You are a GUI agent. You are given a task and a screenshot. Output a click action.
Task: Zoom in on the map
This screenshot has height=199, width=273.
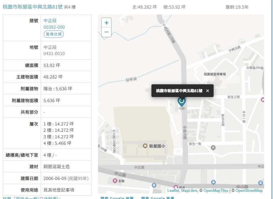click(106, 23)
